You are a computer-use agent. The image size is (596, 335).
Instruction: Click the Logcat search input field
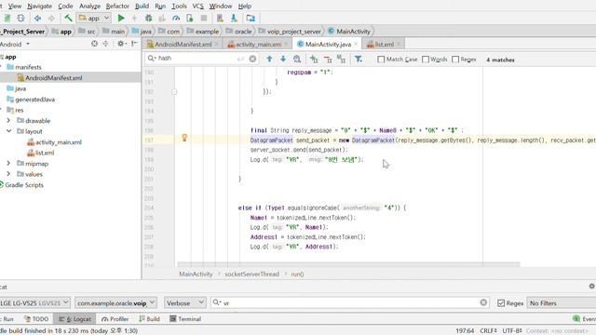click(350, 302)
